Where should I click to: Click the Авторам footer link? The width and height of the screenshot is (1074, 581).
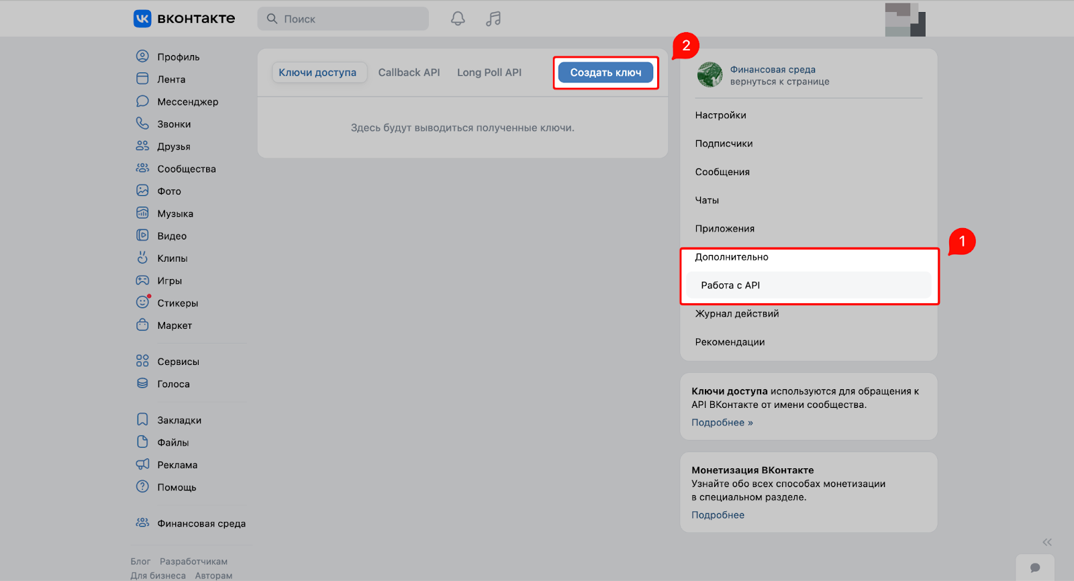(x=213, y=576)
